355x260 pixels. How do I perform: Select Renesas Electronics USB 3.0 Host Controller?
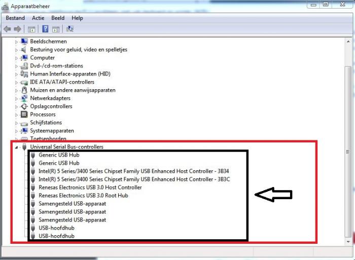pyautogui.click(x=90, y=188)
